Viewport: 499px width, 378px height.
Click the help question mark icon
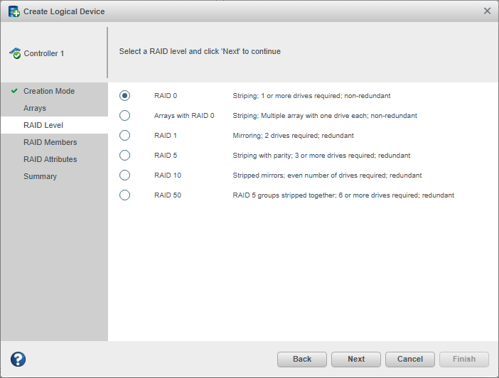[x=18, y=359]
